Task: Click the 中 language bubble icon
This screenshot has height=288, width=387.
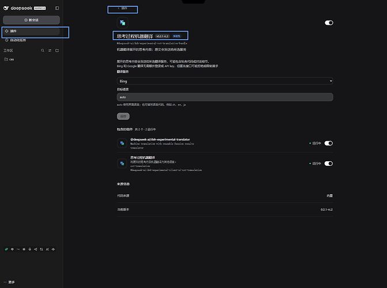Action: (x=12, y=249)
